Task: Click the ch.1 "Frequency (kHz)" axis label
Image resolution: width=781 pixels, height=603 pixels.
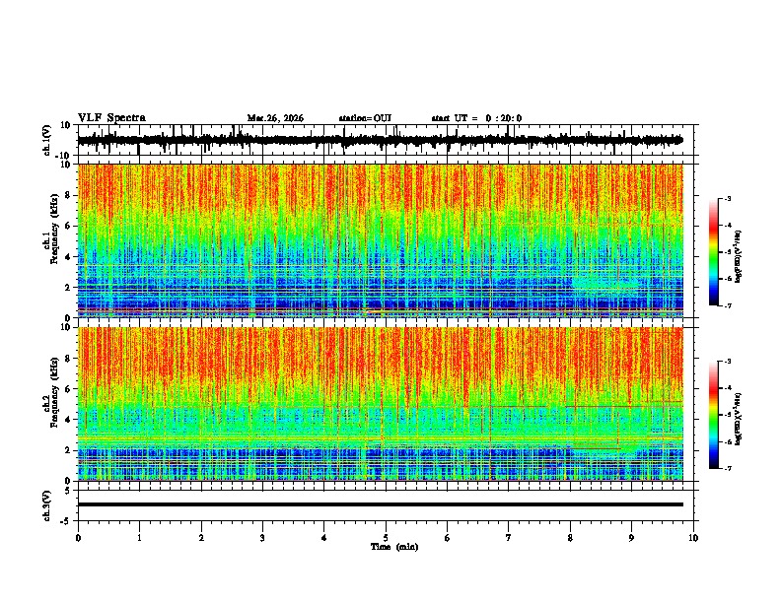Action: coord(54,230)
